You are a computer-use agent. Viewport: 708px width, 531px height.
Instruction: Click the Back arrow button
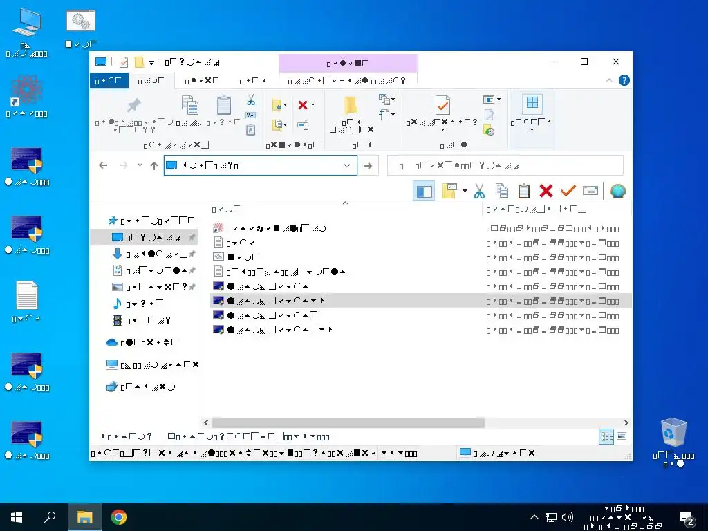[x=103, y=165]
